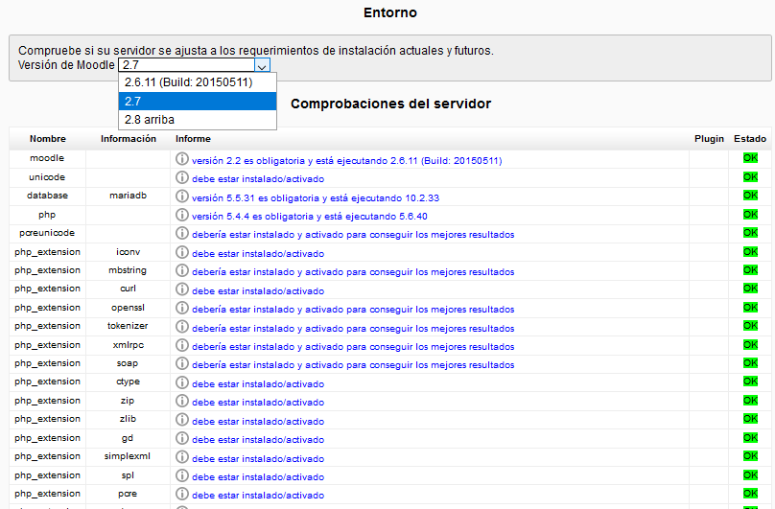Click info icon in the database mariadb row
775x509 pixels.
(x=182, y=197)
